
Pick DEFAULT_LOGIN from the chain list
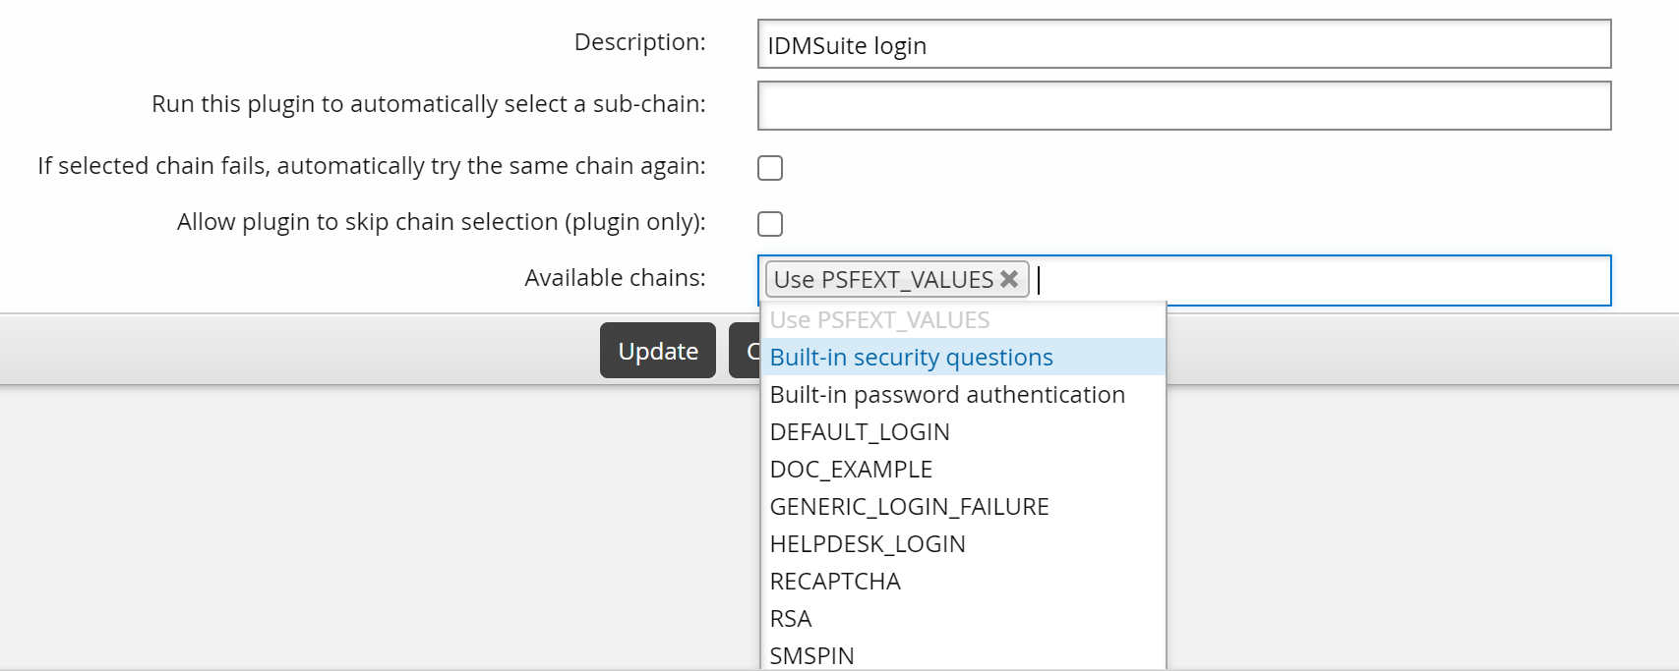pyautogui.click(x=860, y=432)
